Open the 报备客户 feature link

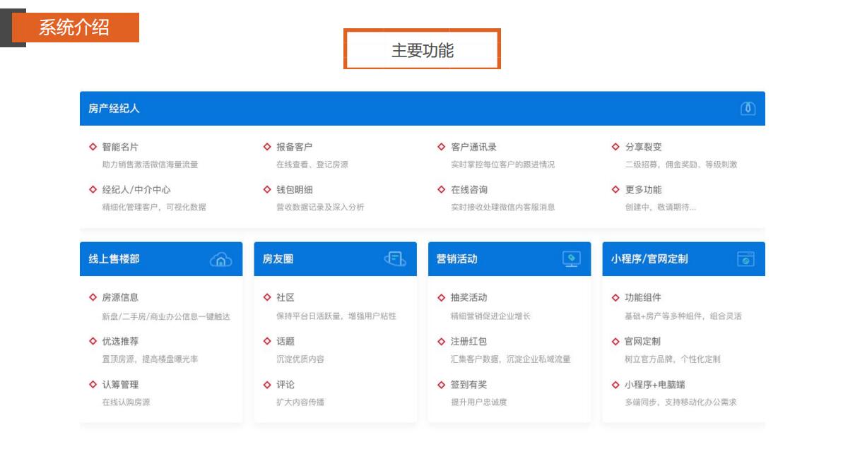(x=294, y=147)
